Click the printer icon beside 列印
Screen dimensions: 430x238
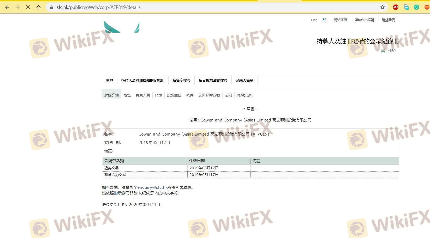click(383, 51)
